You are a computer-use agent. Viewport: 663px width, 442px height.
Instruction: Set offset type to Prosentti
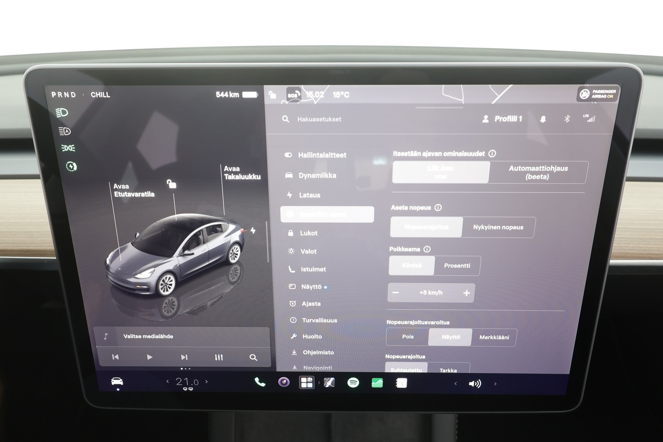coord(457,266)
